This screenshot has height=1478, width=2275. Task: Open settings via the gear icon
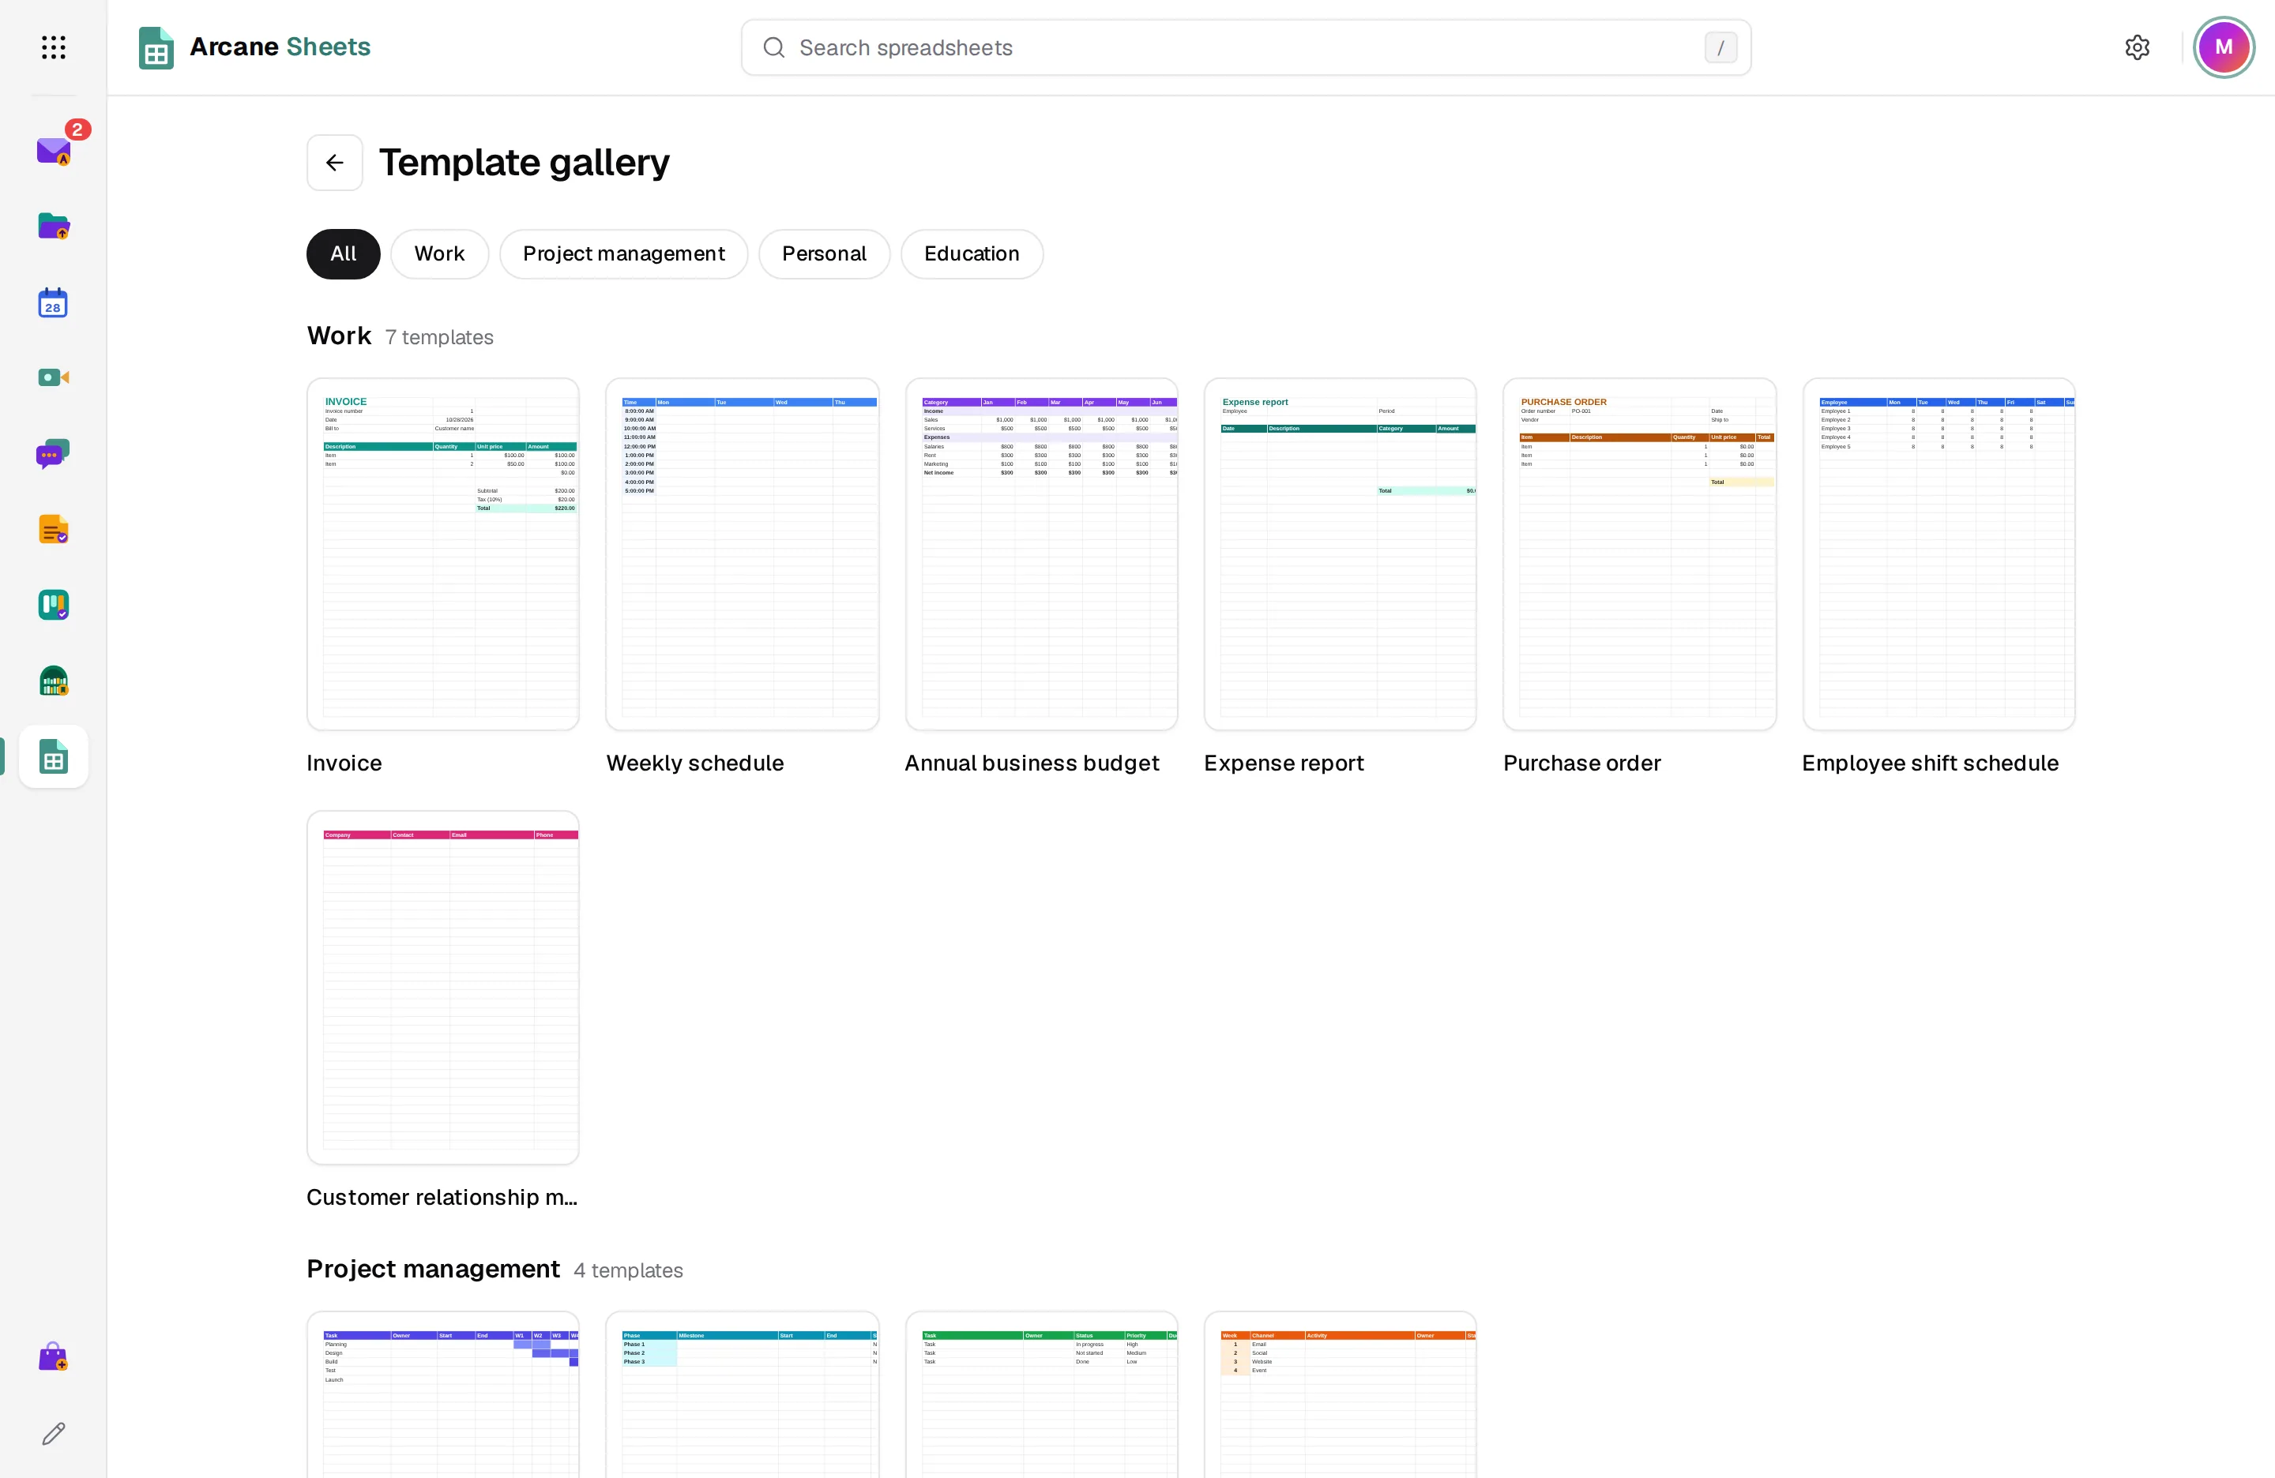(2138, 47)
